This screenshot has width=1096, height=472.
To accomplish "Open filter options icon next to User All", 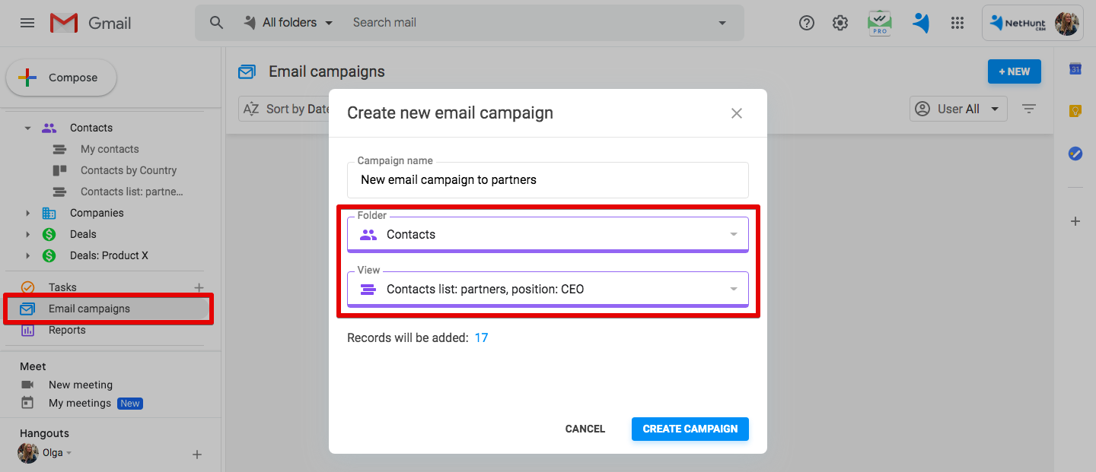I will tap(1029, 109).
